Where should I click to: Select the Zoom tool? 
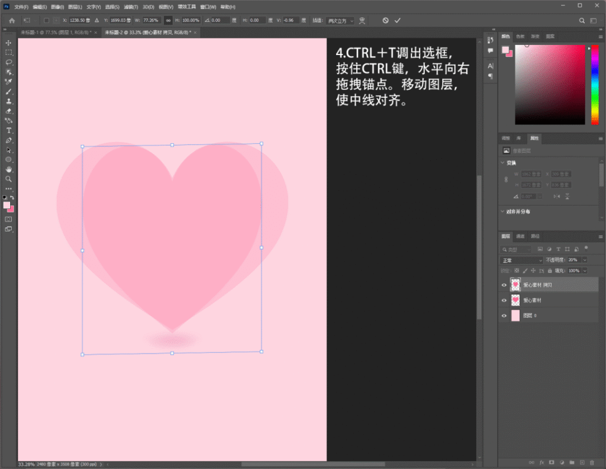point(8,179)
